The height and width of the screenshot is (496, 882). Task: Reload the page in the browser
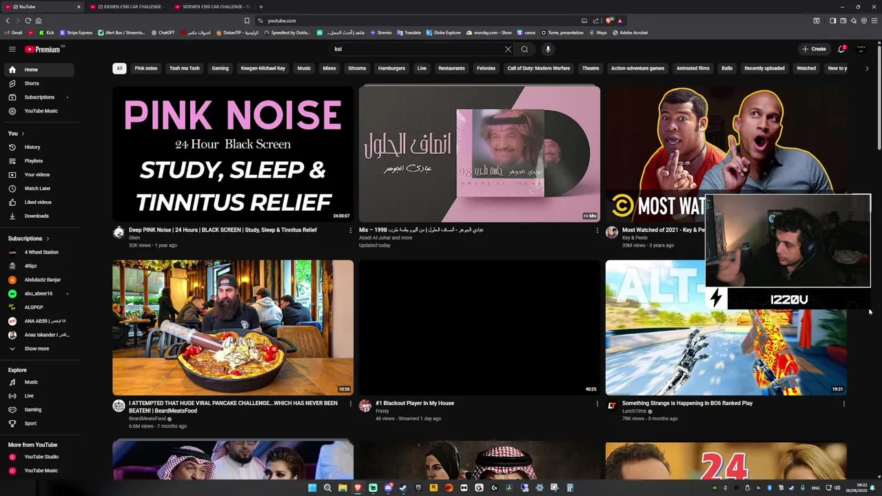point(28,21)
